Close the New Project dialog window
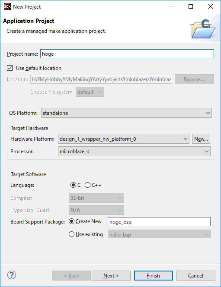 211,6
